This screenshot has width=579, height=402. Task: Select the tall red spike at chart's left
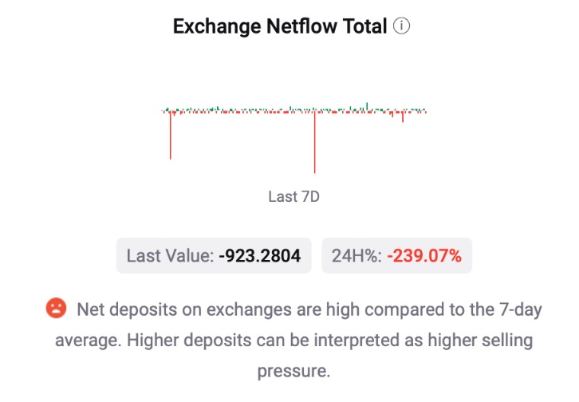click(171, 136)
